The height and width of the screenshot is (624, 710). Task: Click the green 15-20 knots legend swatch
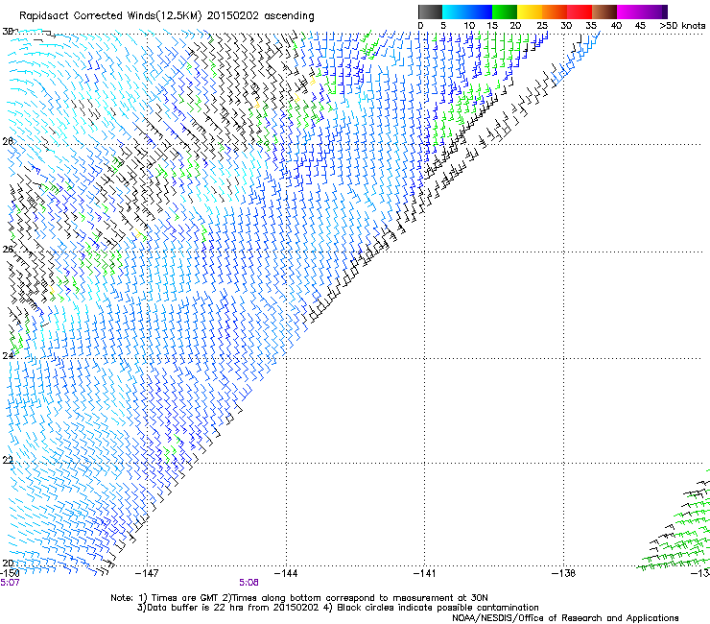(505, 12)
